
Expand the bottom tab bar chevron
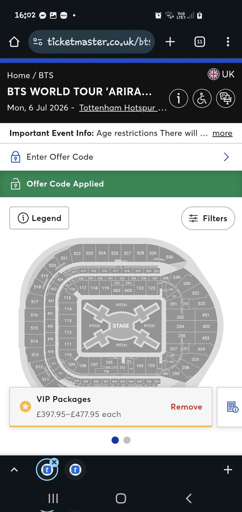[14, 470]
